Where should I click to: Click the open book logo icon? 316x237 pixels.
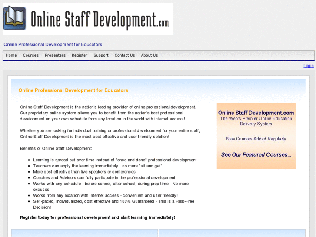(14, 18)
